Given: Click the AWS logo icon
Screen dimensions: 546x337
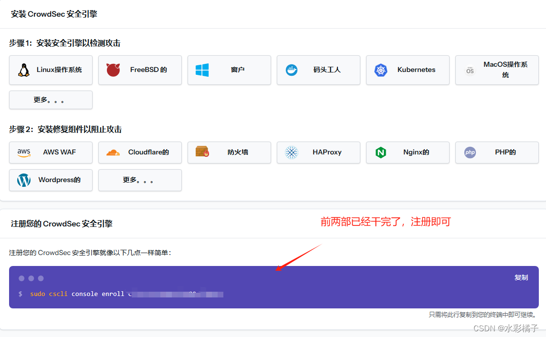Looking at the screenshot, I should tap(24, 153).
